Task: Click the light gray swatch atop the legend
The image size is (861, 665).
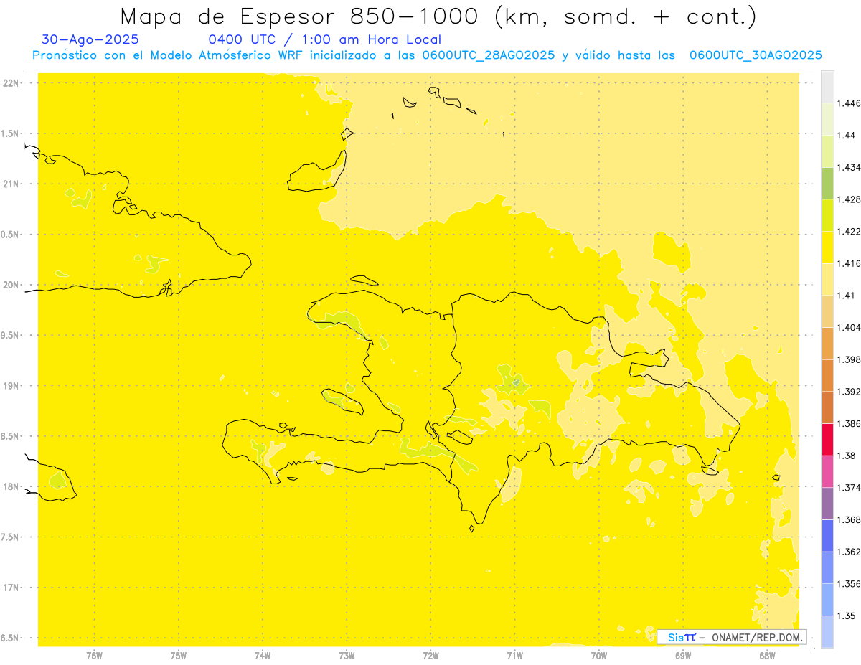Action: (x=827, y=87)
